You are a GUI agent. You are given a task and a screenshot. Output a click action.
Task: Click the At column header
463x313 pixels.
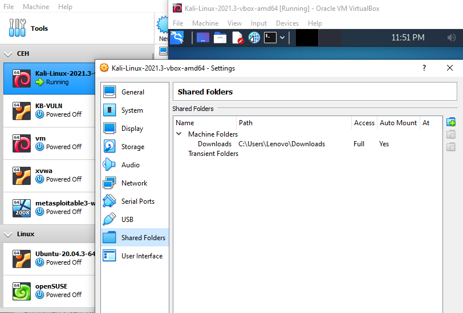tap(431, 122)
